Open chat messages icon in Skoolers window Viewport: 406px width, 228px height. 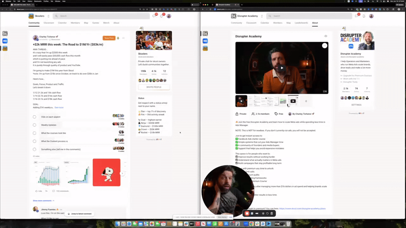[154, 16]
